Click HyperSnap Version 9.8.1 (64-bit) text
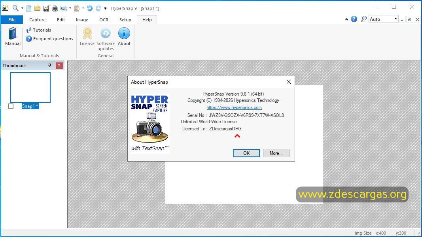The width and height of the screenshot is (422, 237). click(x=233, y=94)
